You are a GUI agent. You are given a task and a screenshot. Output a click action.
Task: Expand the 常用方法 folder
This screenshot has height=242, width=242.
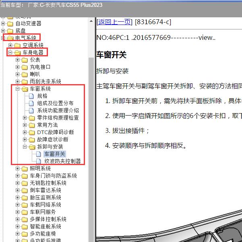(25, 125)
